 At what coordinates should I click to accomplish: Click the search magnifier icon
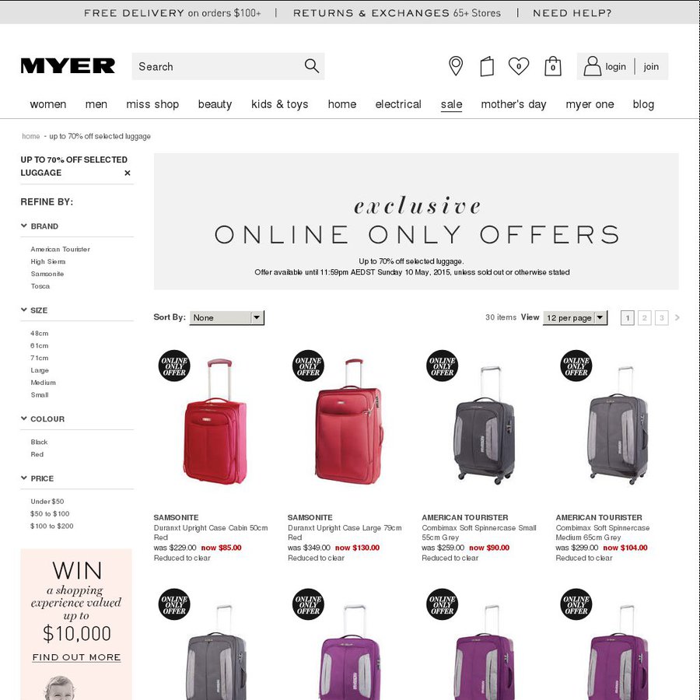[312, 66]
